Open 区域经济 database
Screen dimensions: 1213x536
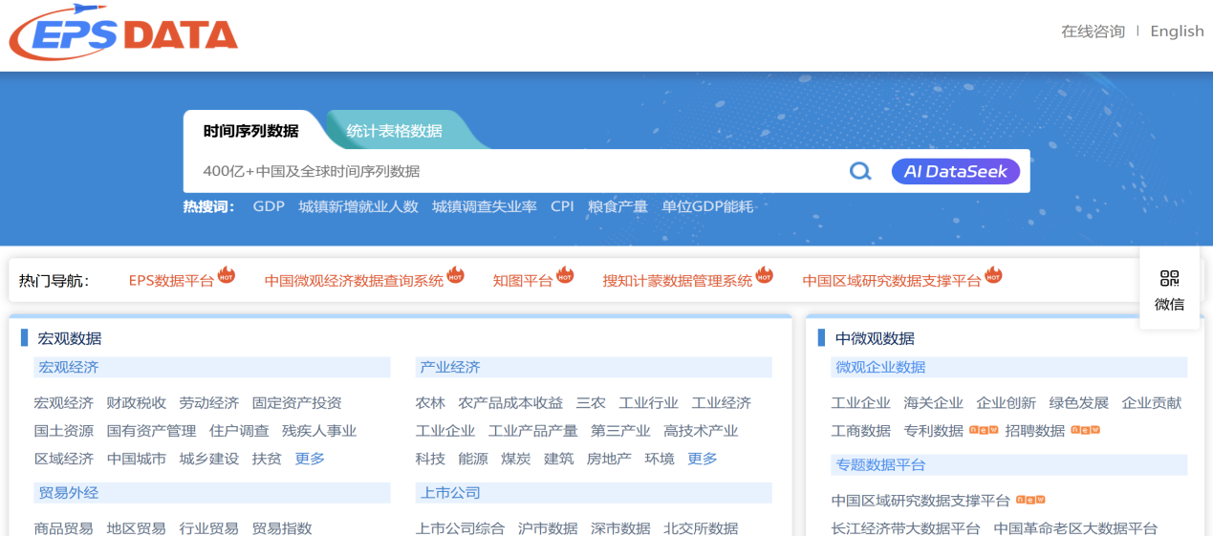point(64,459)
